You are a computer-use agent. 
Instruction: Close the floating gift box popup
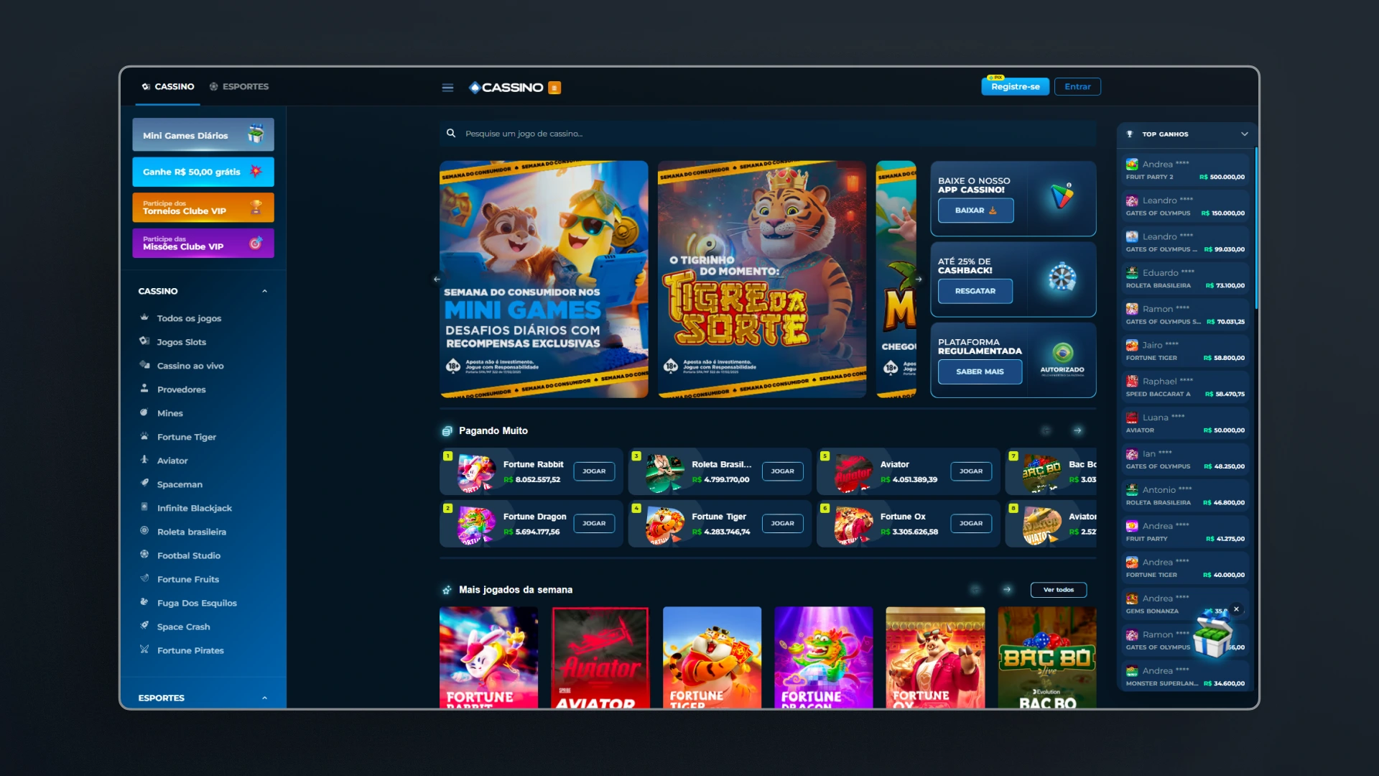(1236, 609)
